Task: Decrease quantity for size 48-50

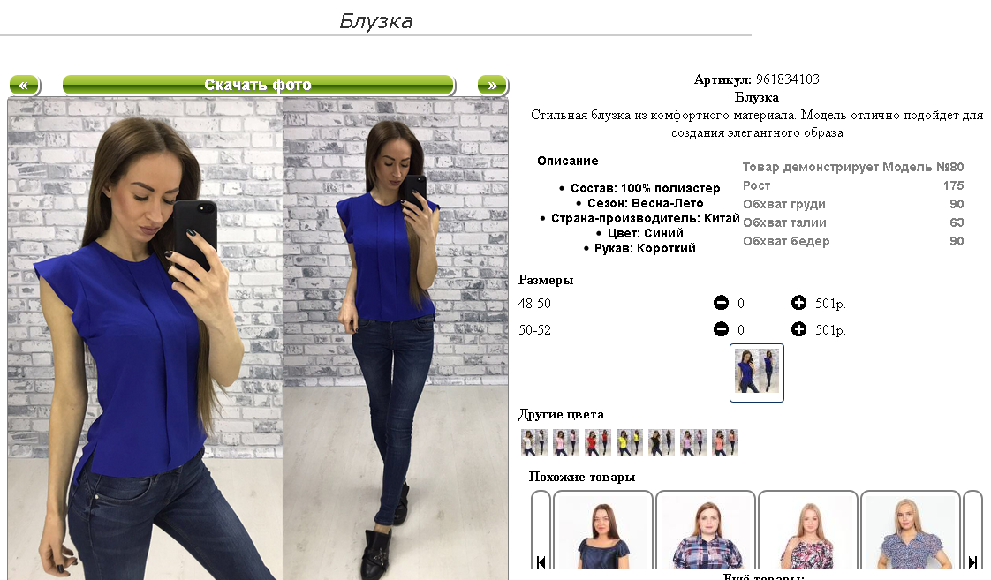Action: tap(721, 304)
